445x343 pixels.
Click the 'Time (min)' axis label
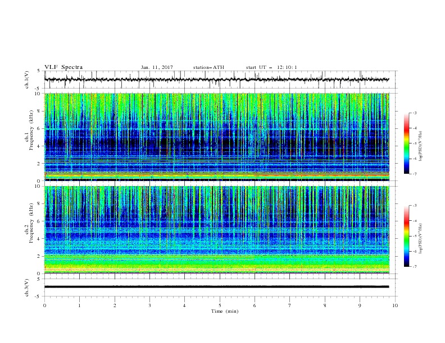(225, 311)
